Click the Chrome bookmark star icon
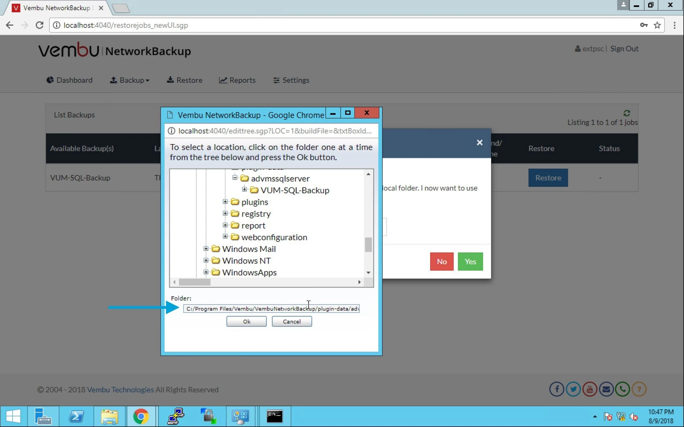This screenshot has width=684, height=427. click(x=657, y=25)
